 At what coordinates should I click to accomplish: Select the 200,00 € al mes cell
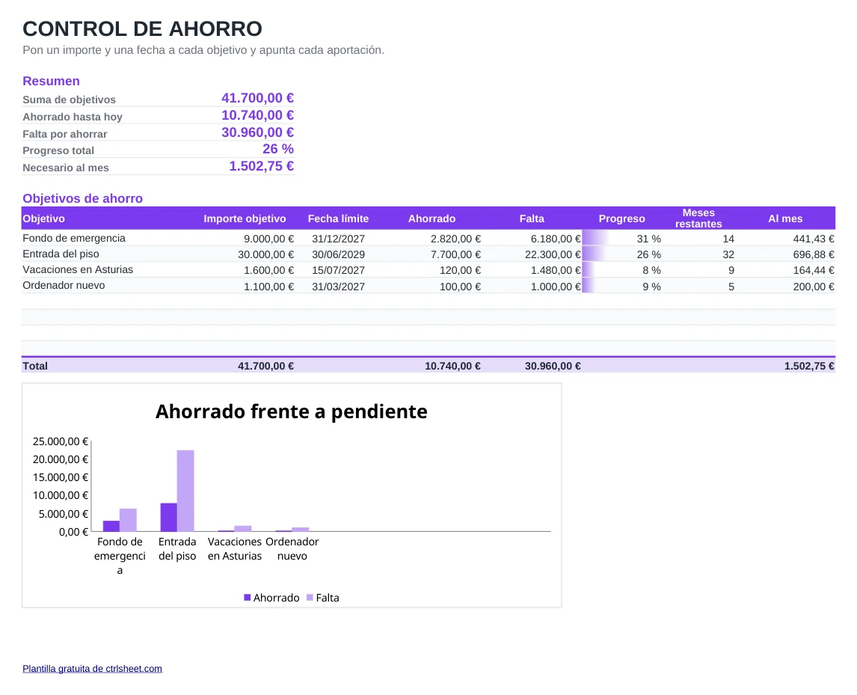pos(814,287)
